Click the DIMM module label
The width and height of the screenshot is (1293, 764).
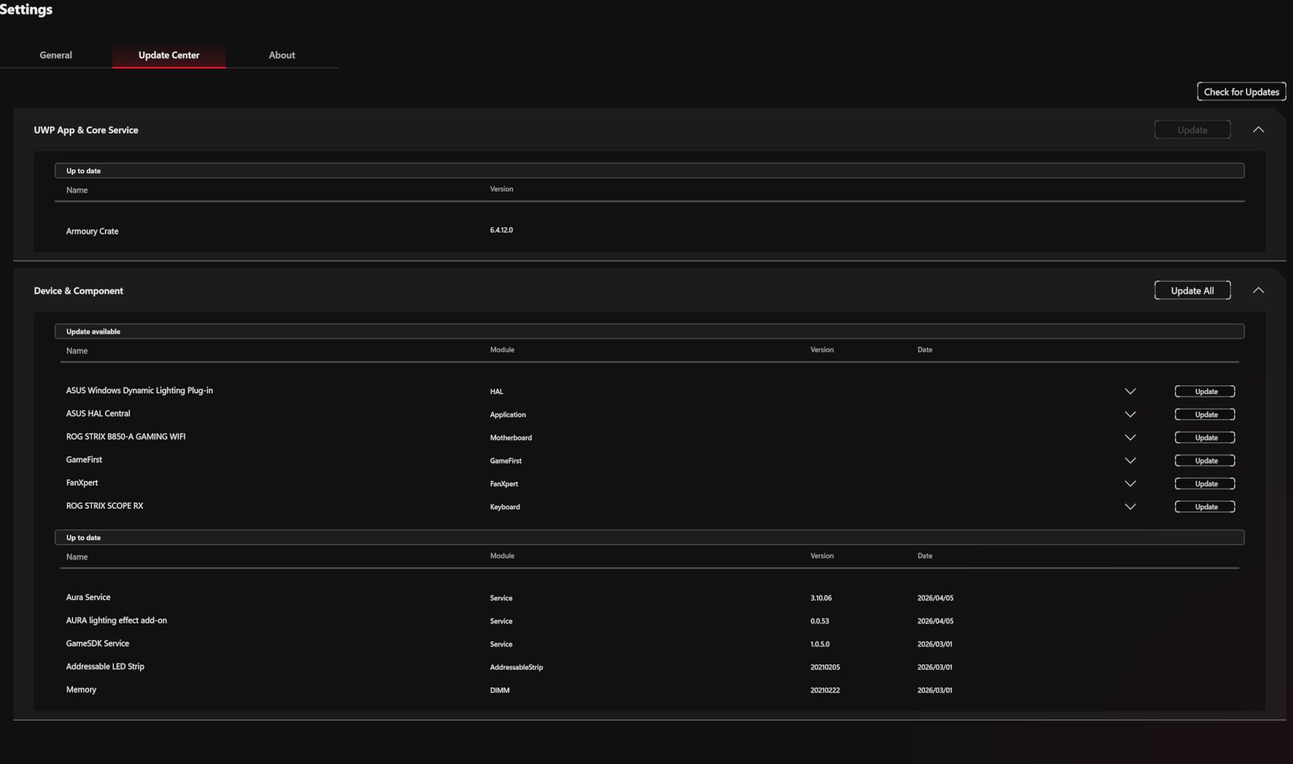pos(499,691)
